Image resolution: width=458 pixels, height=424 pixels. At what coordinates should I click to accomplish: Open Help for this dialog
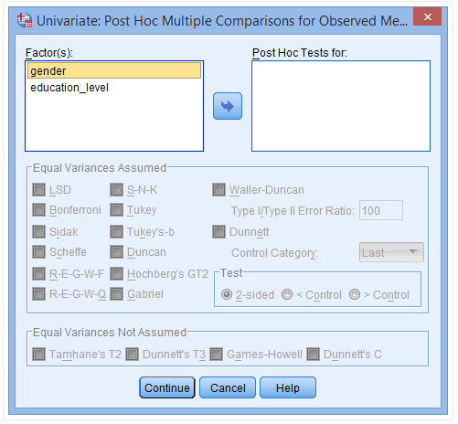click(x=288, y=387)
